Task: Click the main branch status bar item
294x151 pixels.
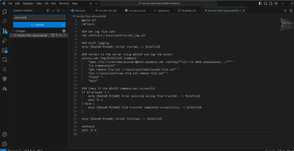Action: pos(13,150)
